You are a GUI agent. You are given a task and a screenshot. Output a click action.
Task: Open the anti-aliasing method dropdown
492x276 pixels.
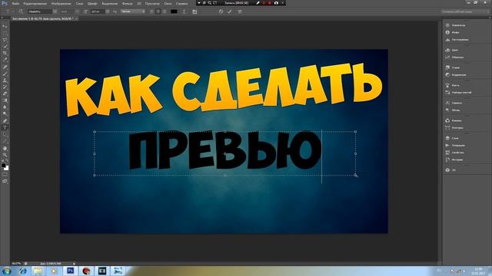coord(133,11)
